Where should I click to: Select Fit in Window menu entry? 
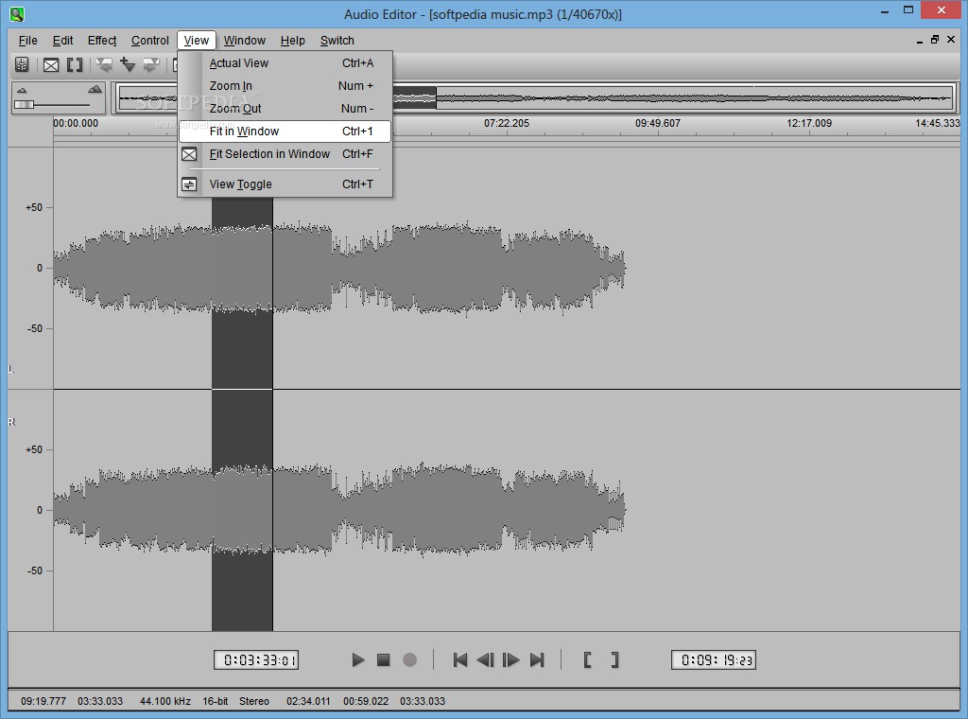285,131
